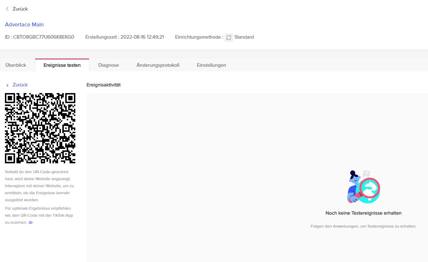Viewport: 428px width, 262px height.
Task: Click the Advertace Main pixel name
Action: (24, 25)
